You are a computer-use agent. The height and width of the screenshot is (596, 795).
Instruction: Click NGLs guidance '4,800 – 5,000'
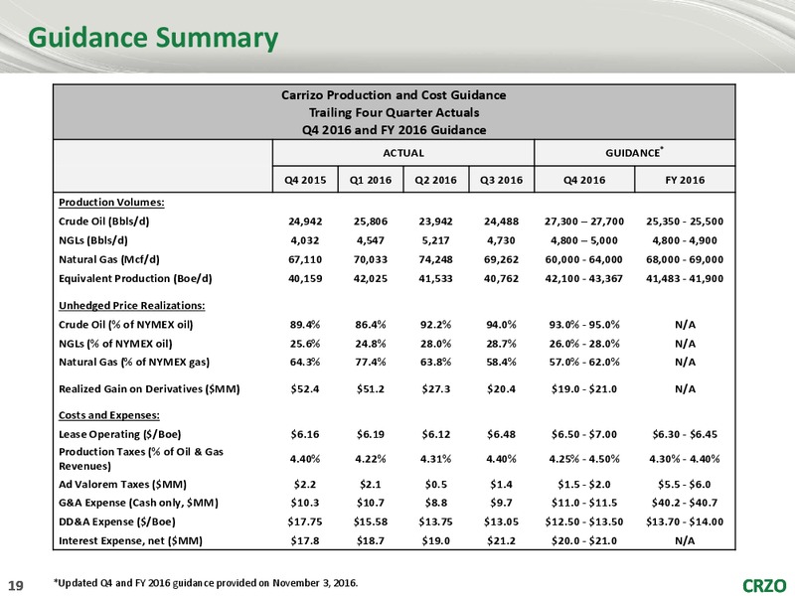(x=584, y=240)
